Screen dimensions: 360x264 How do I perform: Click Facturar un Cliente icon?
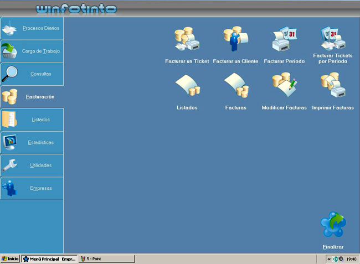point(235,41)
